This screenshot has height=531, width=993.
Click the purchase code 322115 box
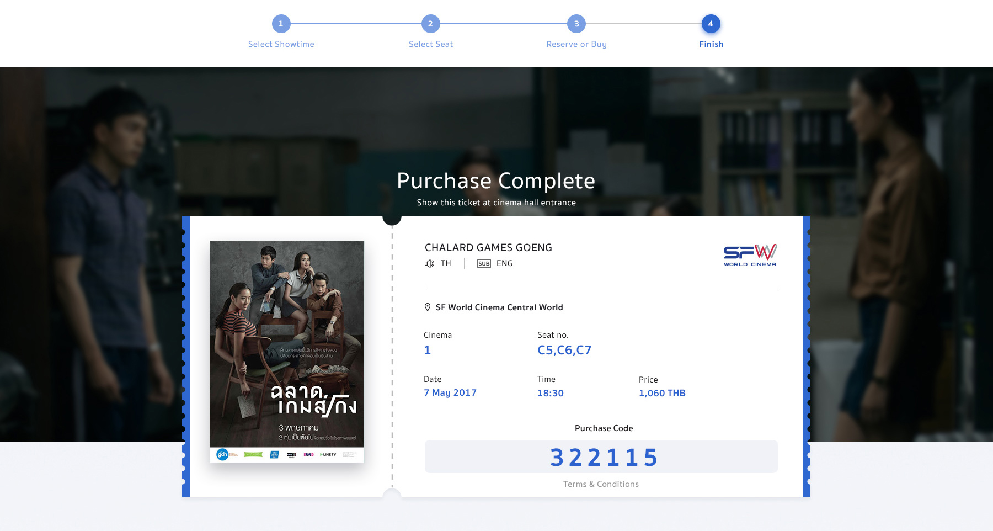(601, 456)
